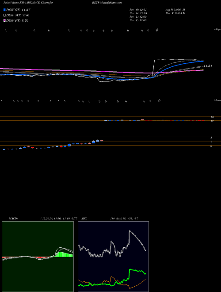This screenshot has height=292, width=221.
Task: Click the ADX chart panel
Action: coord(113,257)
